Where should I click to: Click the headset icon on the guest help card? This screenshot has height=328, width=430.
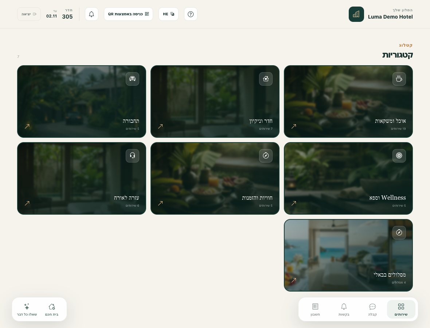132,156
